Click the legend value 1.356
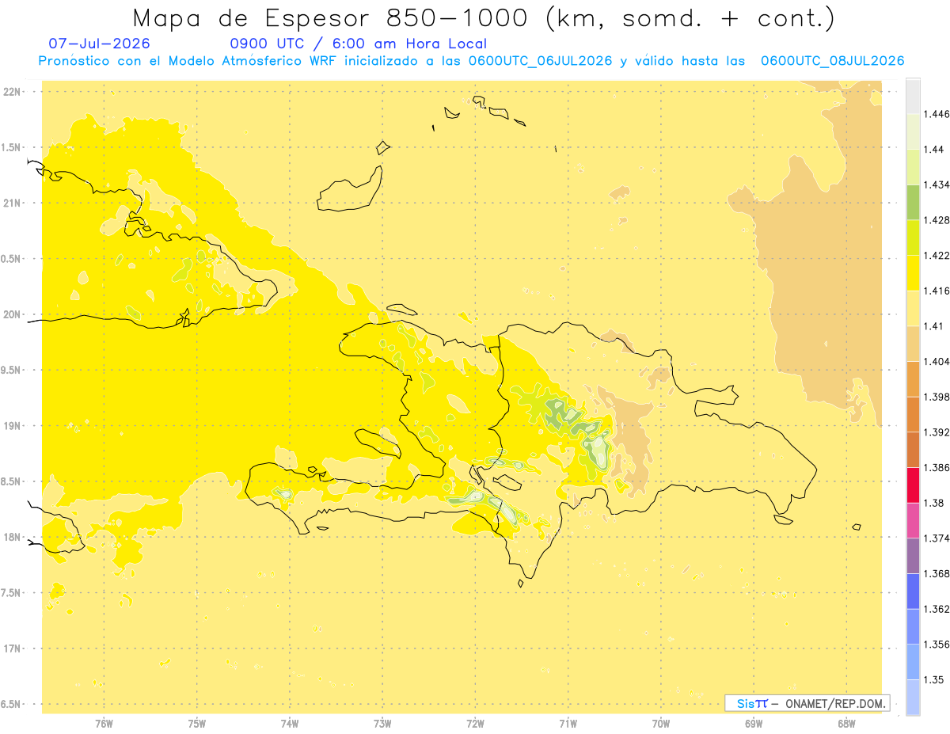This screenshot has height=734, width=950. point(937,645)
